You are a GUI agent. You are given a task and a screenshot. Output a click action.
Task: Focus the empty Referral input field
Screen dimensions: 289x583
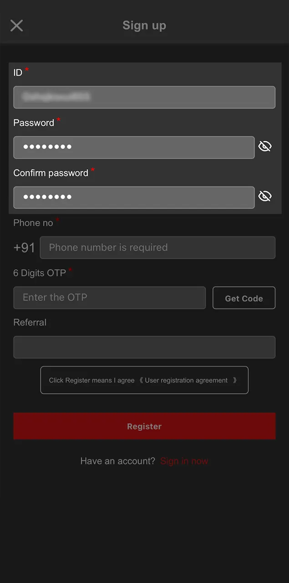tap(144, 347)
